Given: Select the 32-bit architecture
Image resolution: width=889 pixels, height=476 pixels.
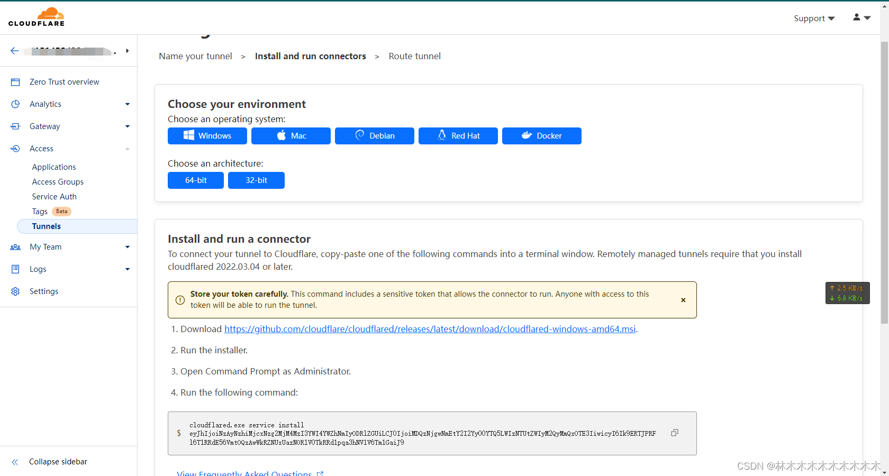Looking at the screenshot, I should point(256,180).
